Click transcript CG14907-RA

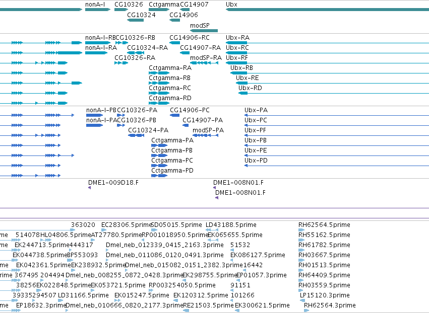pos(185,53)
